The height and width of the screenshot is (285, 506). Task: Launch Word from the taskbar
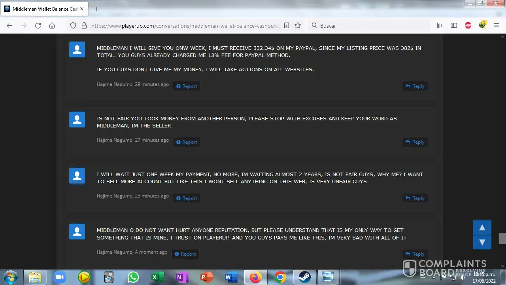click(231, 277)
